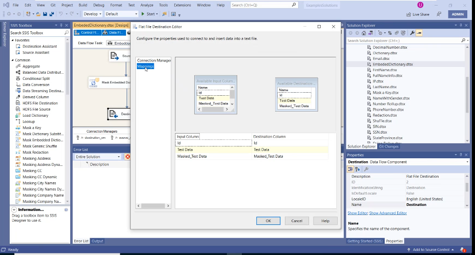This screenshot has width=475, height=255.
Task: Toggle Preview Selected Items in Solution Explorer
Action: coord(419,33)
